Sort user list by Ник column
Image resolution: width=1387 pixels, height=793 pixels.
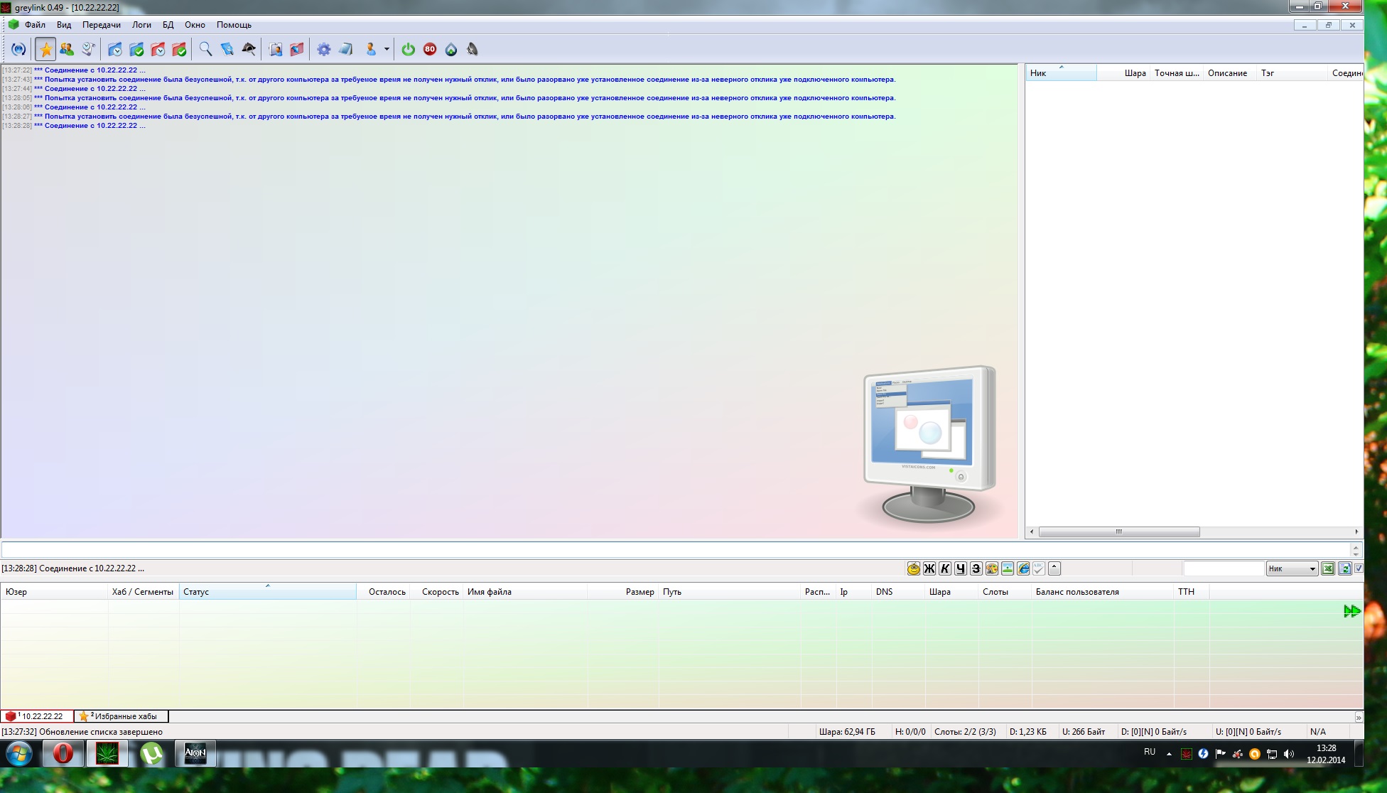pyautogui.click(x=1060, y=73)
